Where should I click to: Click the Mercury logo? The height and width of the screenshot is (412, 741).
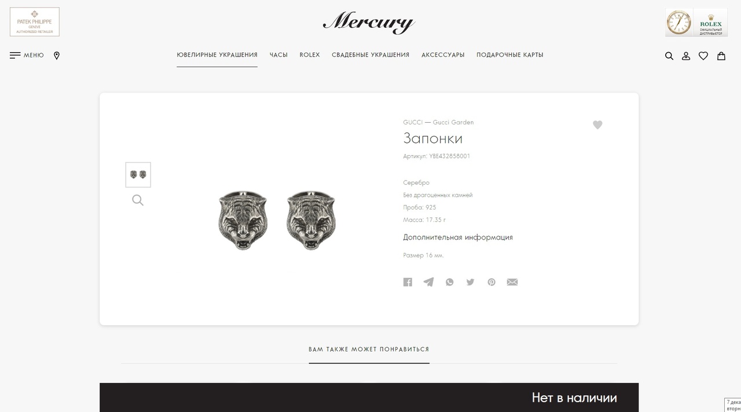(369, 22)
